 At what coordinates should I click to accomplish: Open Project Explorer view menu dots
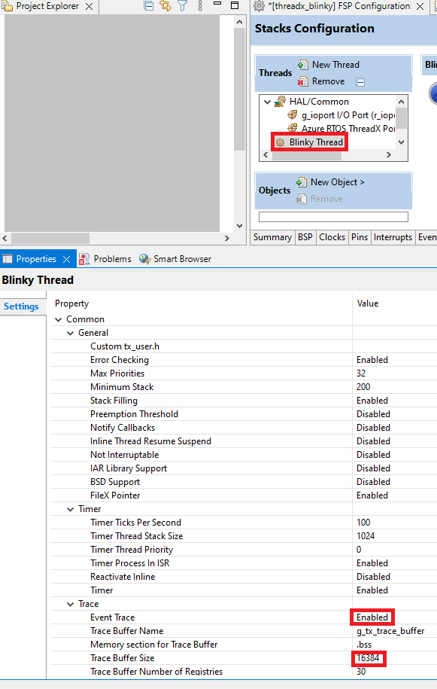tap(200, 6)
